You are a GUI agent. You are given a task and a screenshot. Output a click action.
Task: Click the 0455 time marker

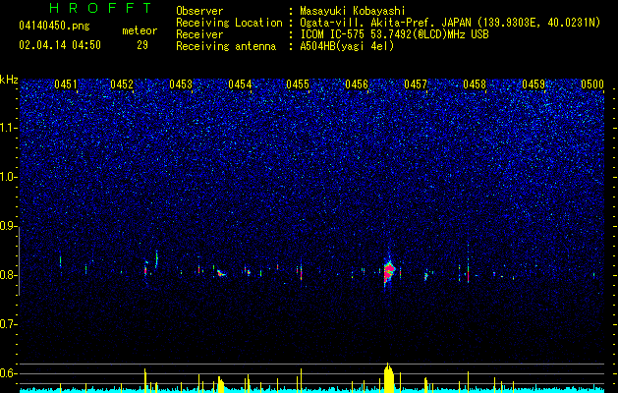click(298, 84)
